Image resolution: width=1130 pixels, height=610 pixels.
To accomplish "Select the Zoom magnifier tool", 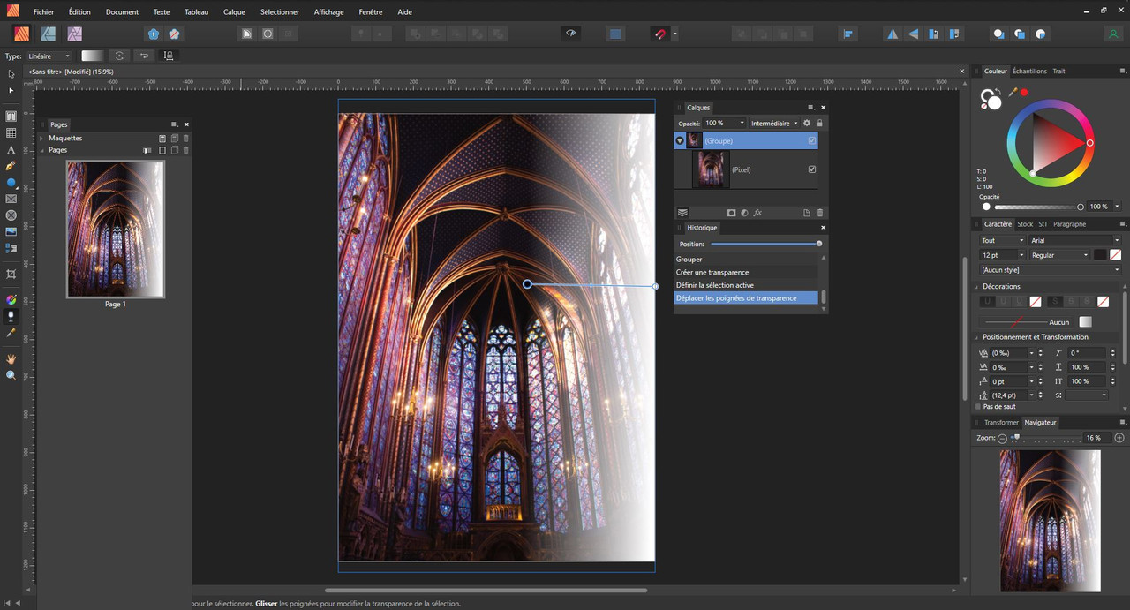I will click(x=11, y=375).
